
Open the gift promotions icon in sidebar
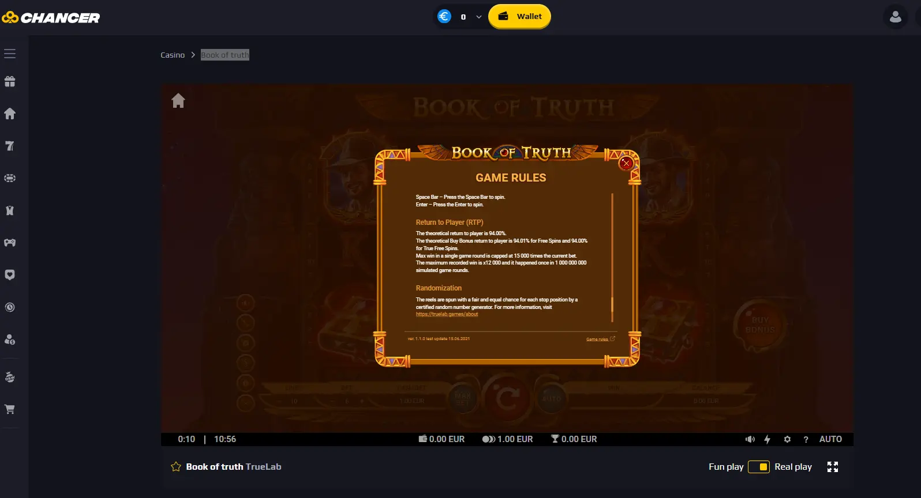(x=10, y=81)
